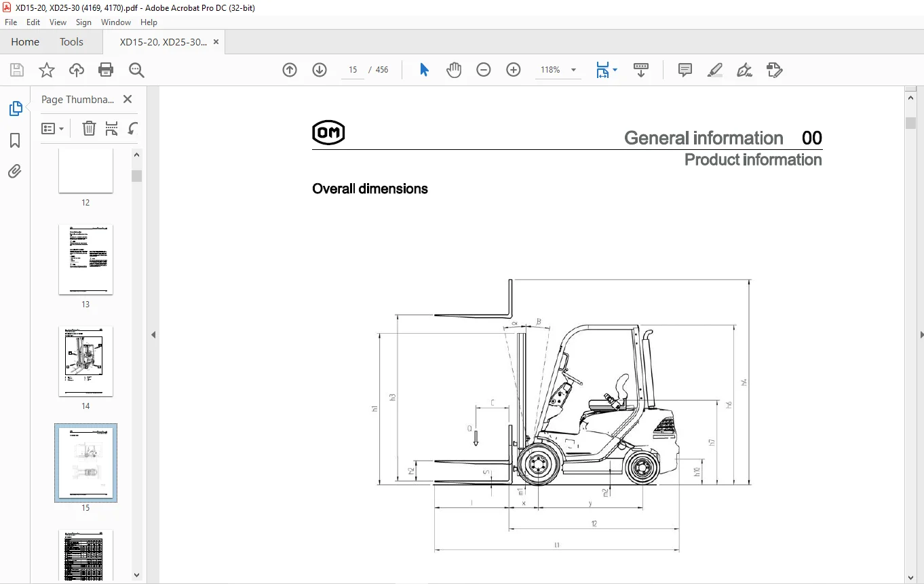The height and width of the screenshot is (584, 924).
Task: Open the find text magnifier
Action: [136, 70]
